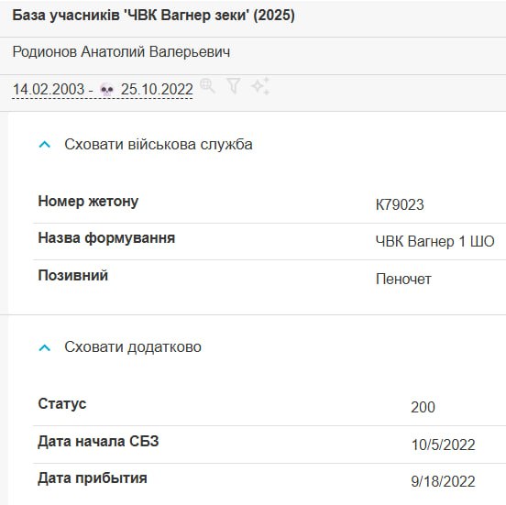Select the status value 200
Image resolution: width=506 pixels, height=505 pixels.
tap(423, 407)
